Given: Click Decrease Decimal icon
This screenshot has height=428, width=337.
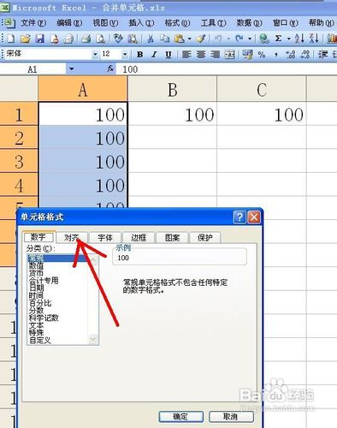Looking at the screenshot, I should click(305, 54).
